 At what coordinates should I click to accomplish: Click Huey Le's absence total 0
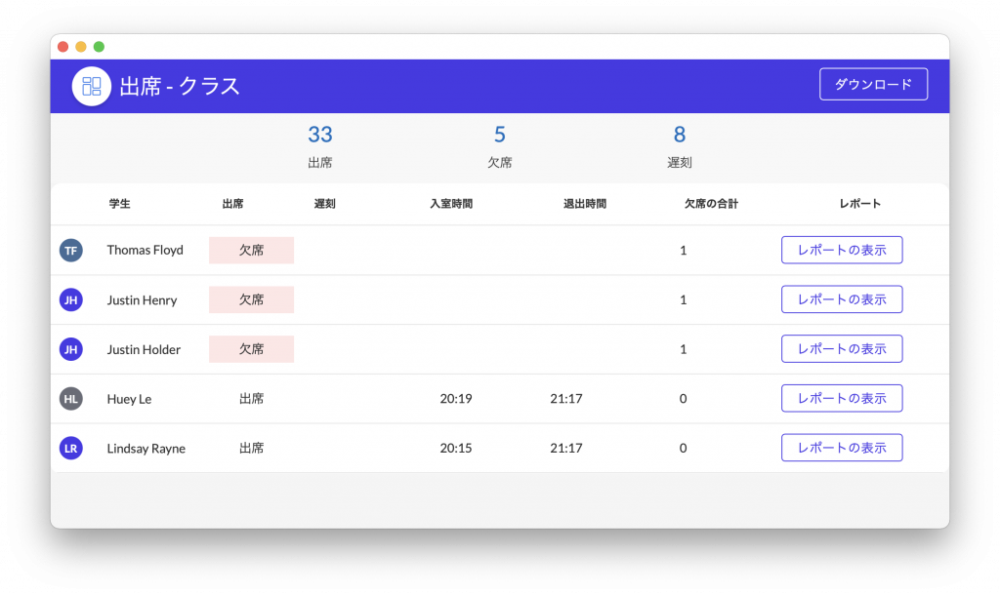click(683, 399)
